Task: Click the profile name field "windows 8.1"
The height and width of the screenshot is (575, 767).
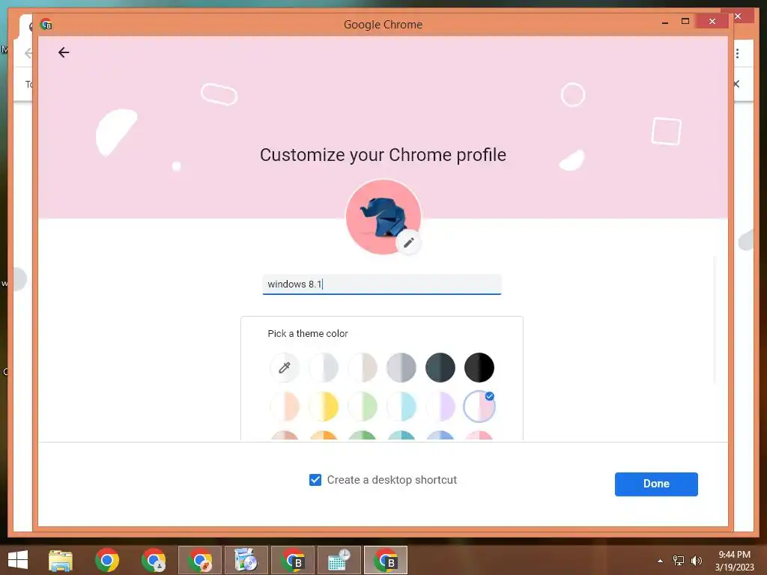Action: (382, 285)
